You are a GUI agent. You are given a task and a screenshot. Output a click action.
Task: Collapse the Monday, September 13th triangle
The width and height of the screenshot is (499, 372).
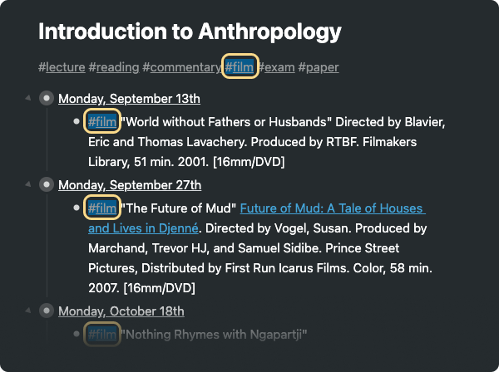(x=28, y=98)
